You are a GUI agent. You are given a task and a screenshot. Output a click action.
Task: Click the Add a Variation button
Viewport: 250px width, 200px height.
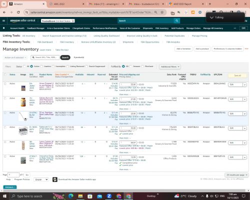[183, 49]
